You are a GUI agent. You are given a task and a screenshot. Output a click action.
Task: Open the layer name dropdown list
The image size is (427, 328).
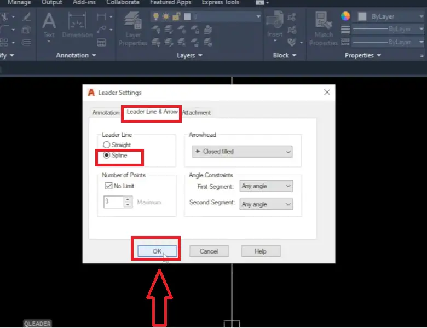point(258,16)
